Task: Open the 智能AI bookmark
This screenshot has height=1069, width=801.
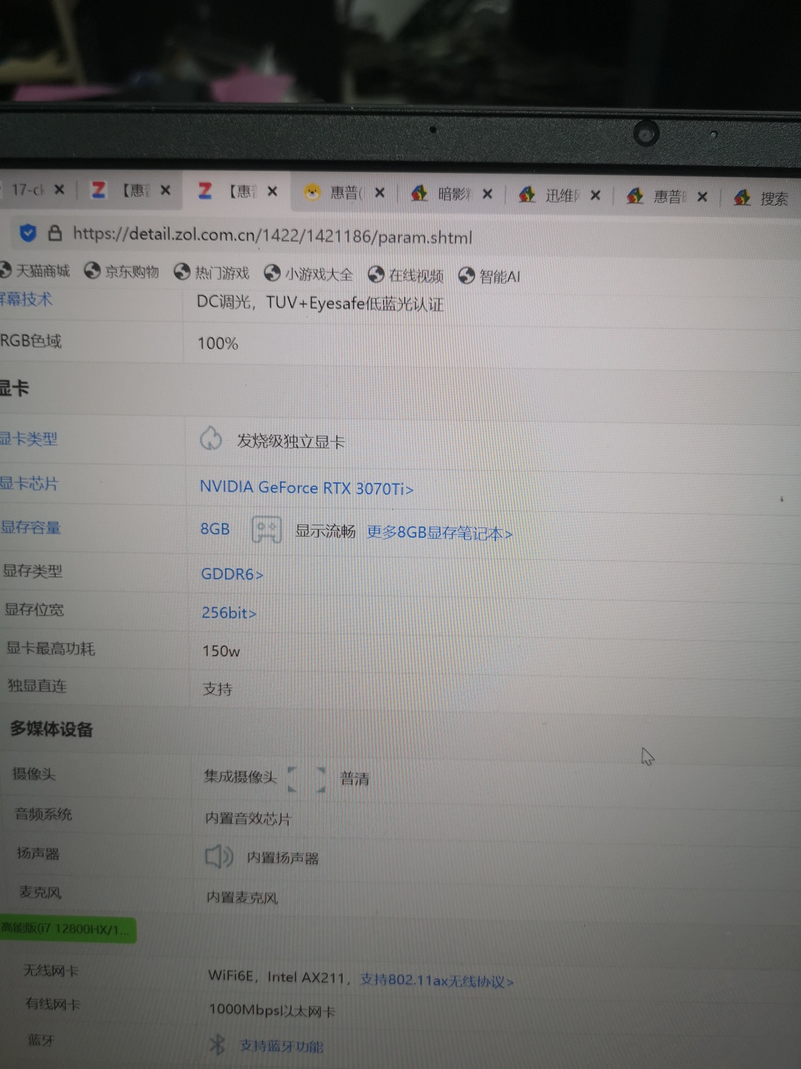Action: coord(489,277)
